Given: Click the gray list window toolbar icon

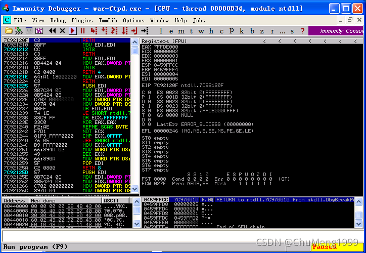Looking at the screenshot, I should [29, 30].
